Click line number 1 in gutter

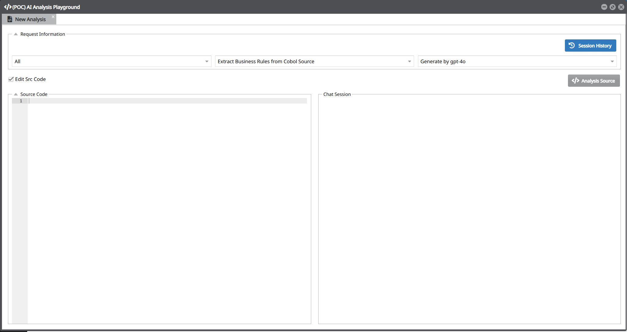pyautogui.click(x=21, y=101)
